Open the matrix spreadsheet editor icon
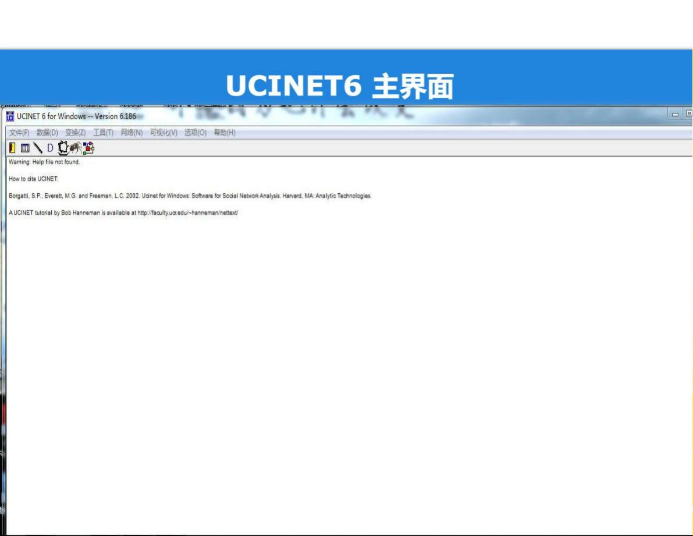The image size is (693, 536). click(24, 147)
